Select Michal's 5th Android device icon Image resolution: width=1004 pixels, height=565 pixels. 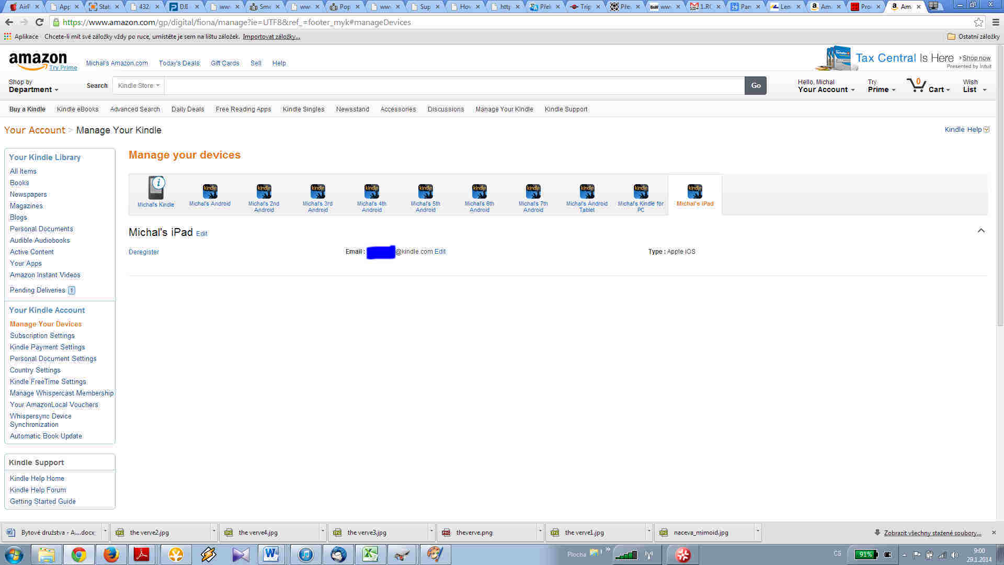click(x=425, y=191)
